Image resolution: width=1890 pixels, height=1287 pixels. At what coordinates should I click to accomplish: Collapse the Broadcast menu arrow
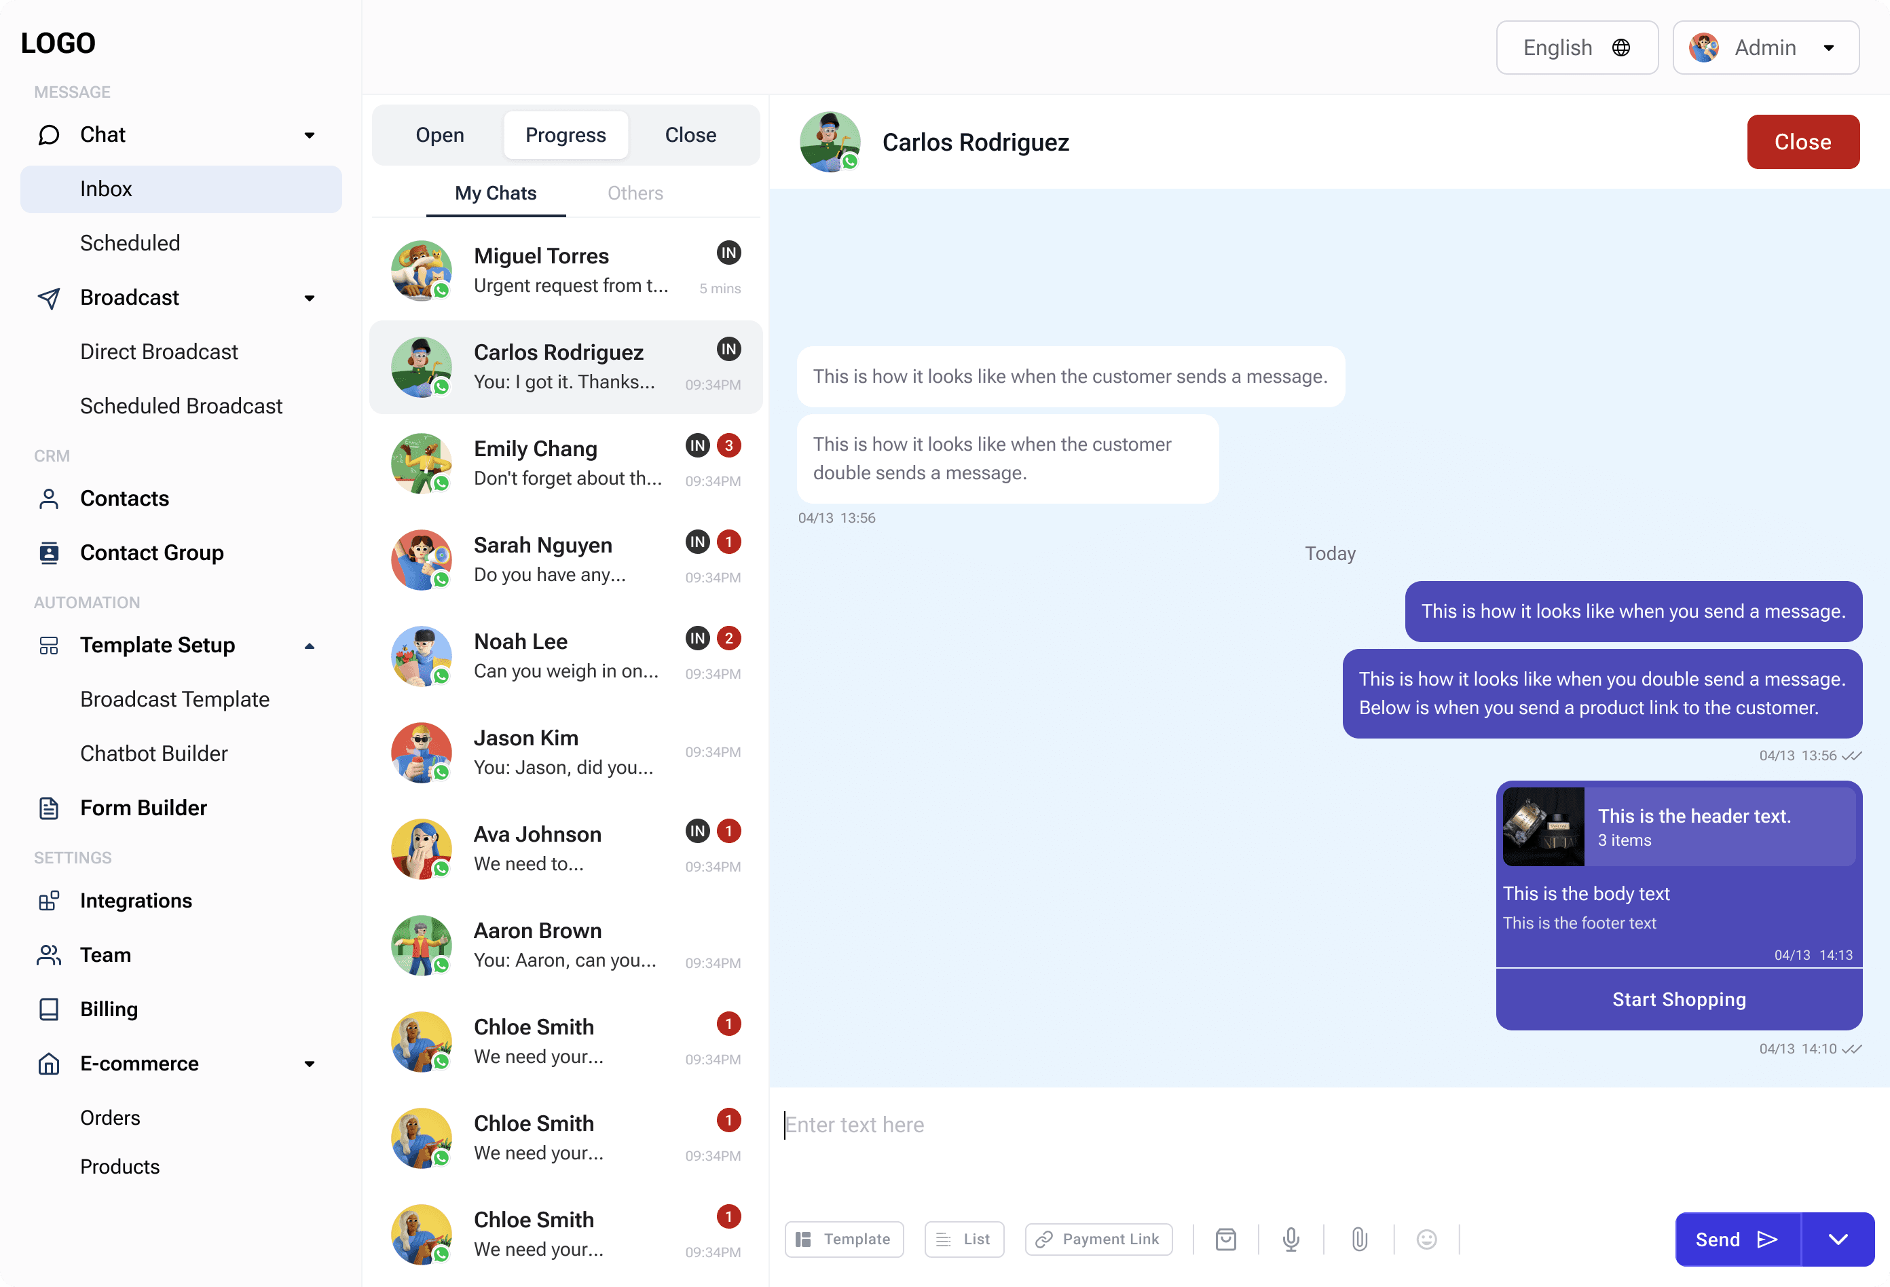[309, 297]
